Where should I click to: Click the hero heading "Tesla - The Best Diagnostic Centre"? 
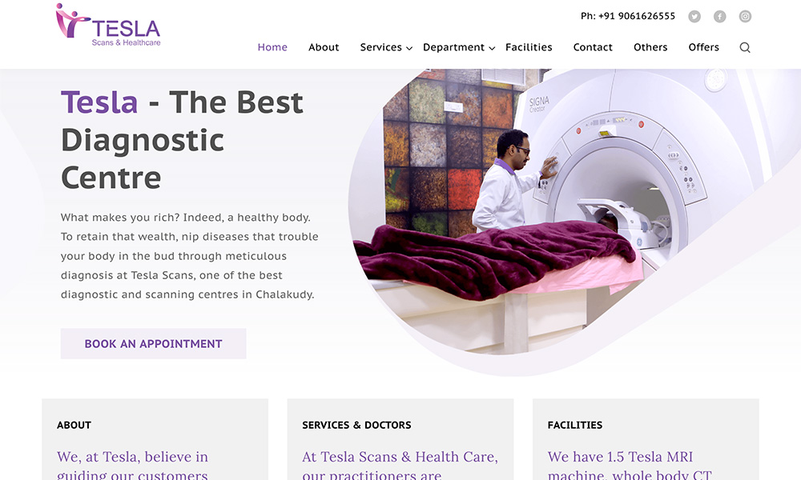coord(182,140)
